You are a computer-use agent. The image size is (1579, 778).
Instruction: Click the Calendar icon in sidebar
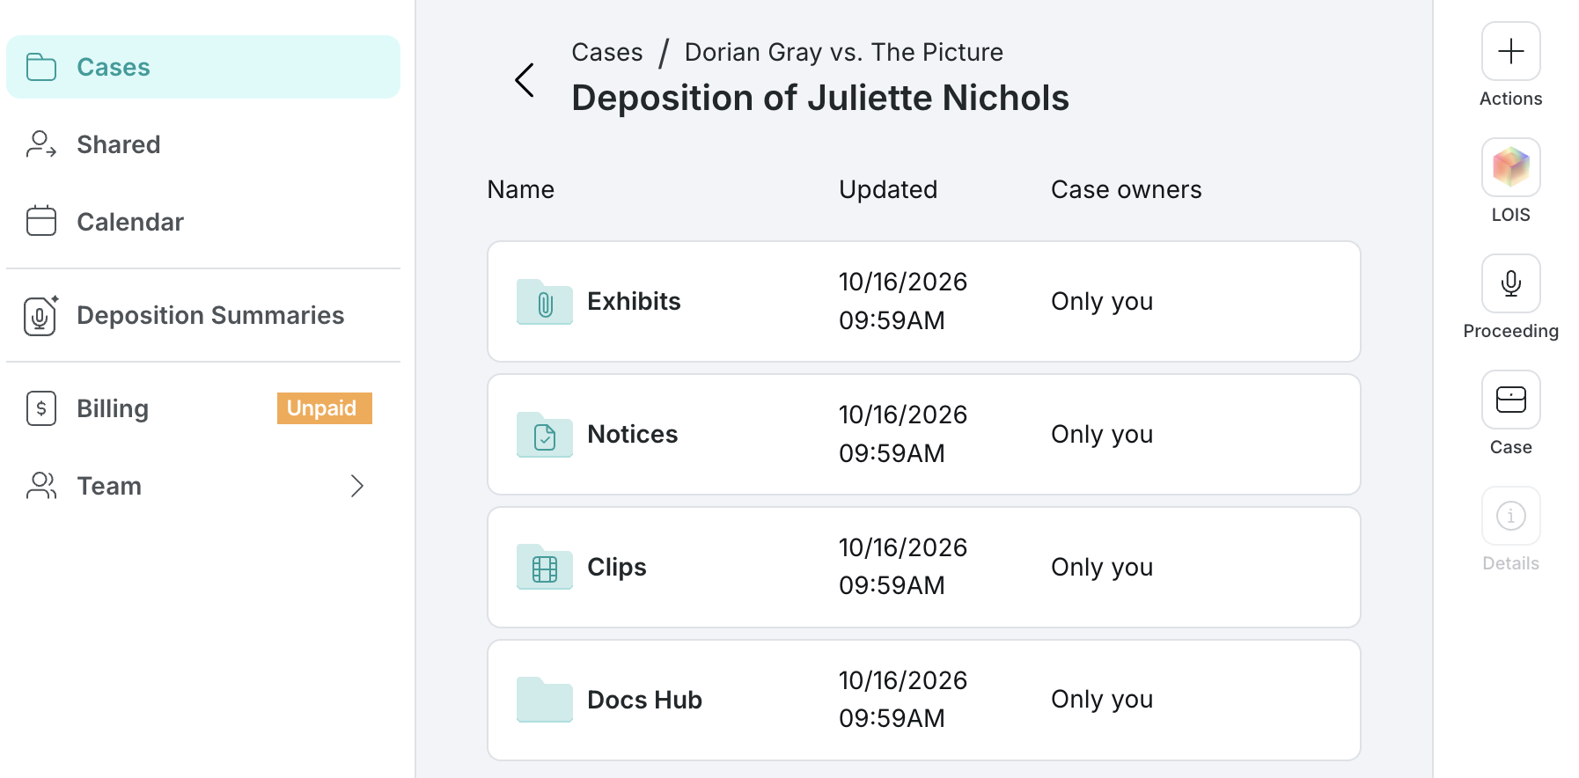click(x=41, y=221)
